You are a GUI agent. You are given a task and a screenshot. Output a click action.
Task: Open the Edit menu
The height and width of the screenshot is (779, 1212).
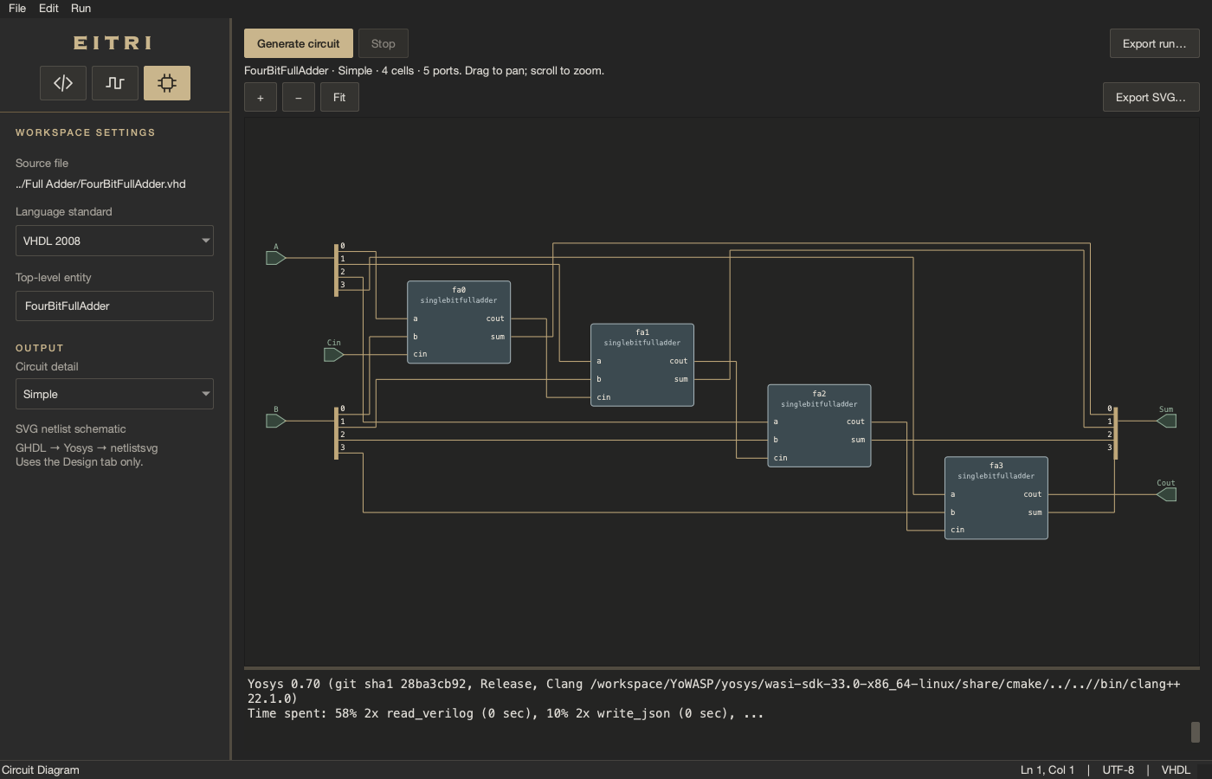(x=48, y=8)
